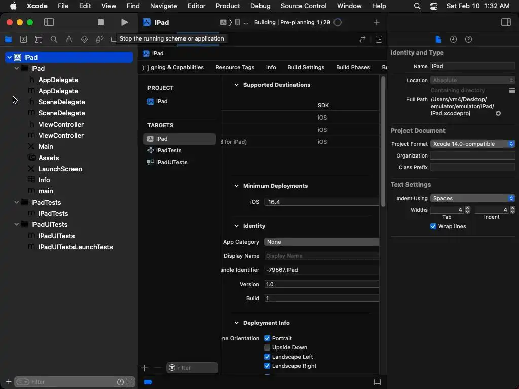Show the History inspector
This screenshot has width=519, height=389.
coord(453,40)
